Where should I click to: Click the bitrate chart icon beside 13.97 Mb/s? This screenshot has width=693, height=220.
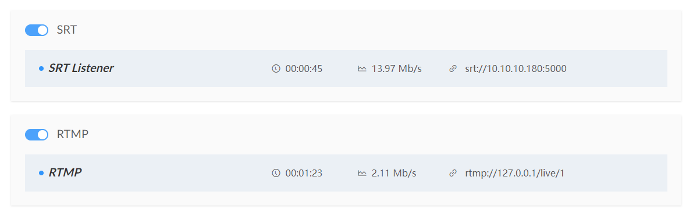[x=362, y=68]
